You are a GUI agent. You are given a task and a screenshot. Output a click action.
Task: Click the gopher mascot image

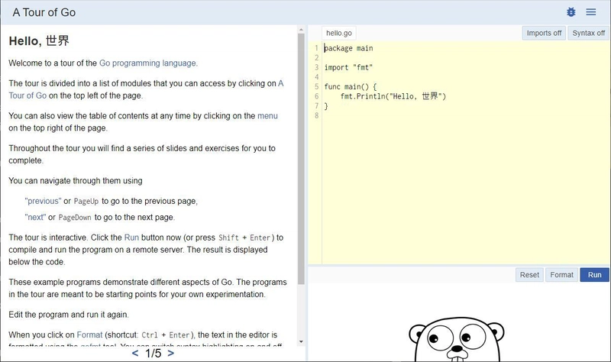coord(456,339)
